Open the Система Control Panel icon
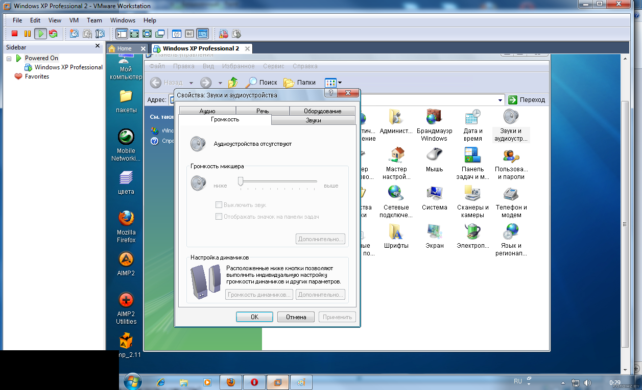This screenshot has height=390, width=642. (x=435, y=198)
